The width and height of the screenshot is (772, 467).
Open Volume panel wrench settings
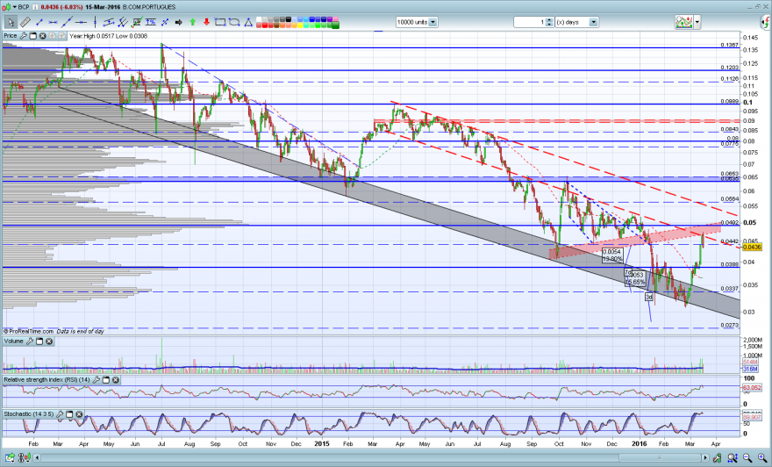click(29, 341)
